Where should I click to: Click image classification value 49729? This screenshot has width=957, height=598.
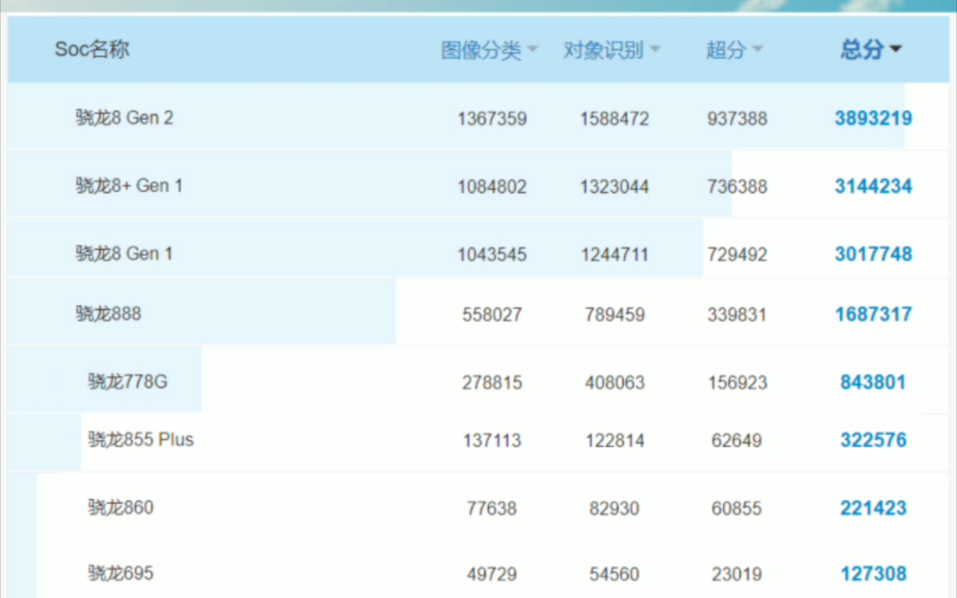(492, 574)
